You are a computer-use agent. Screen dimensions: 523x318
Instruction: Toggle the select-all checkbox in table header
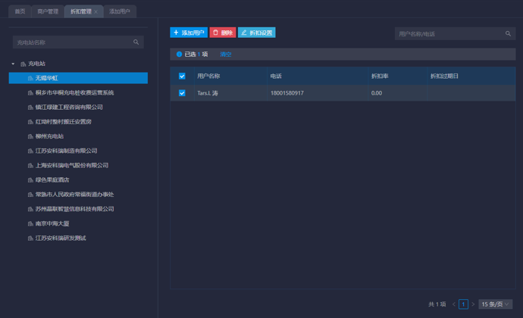click(x=182, y=76)
